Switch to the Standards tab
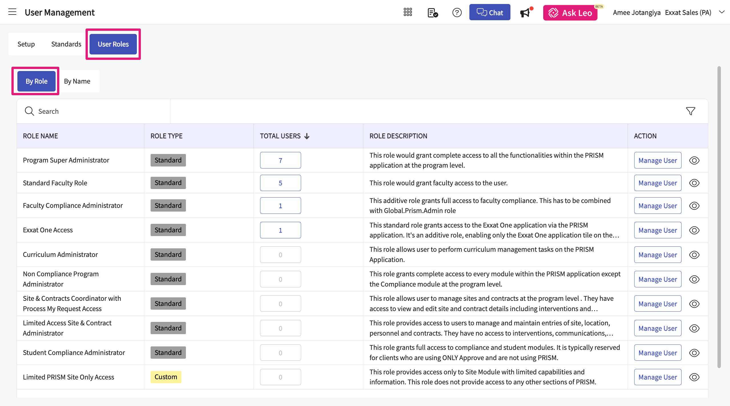Image resolution: width=730 pixels, height=406 pixels. (66, 44)
